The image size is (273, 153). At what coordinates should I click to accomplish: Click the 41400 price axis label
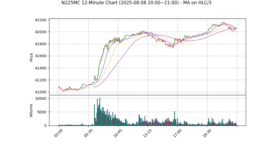pyautogui.click(x=41, y=68)
